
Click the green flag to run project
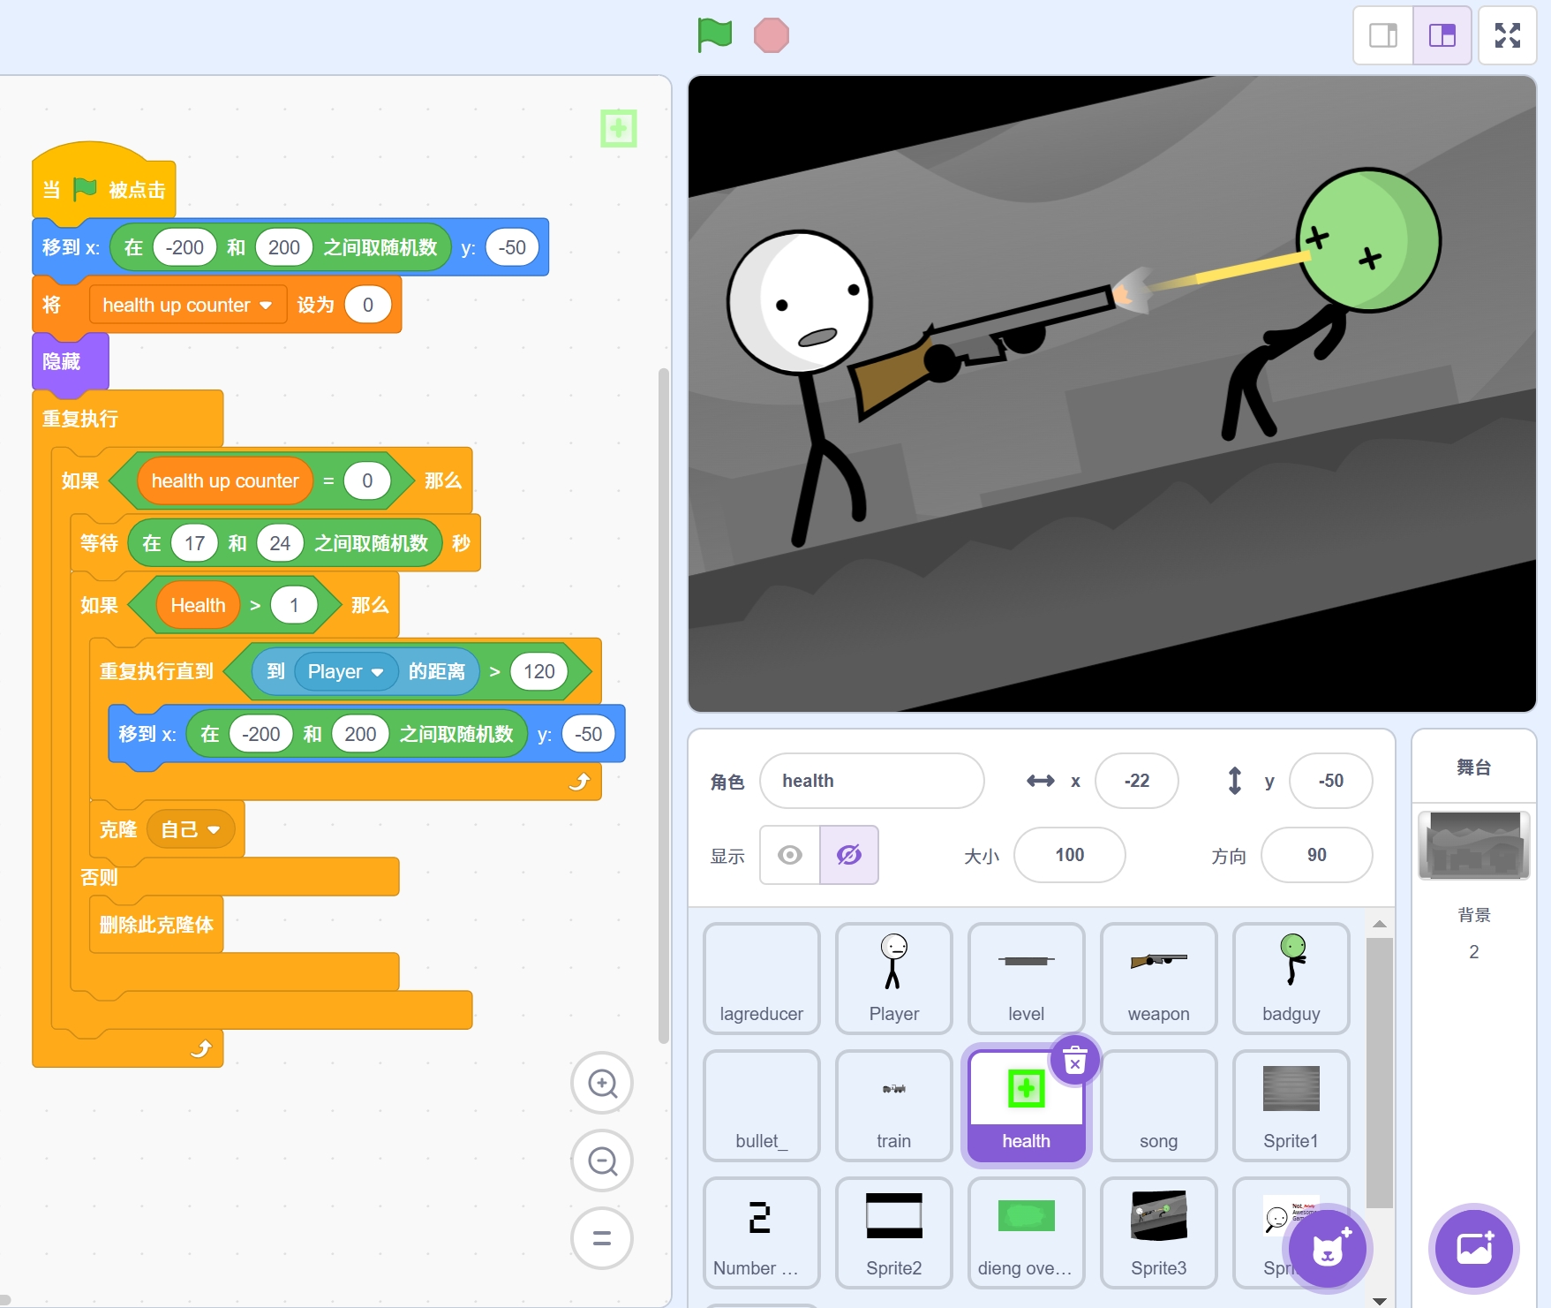pyautogui.click(x=714, y=35)
